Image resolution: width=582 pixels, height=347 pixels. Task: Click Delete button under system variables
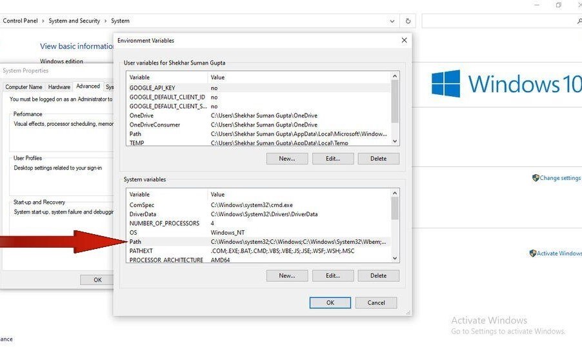point(378,276)
